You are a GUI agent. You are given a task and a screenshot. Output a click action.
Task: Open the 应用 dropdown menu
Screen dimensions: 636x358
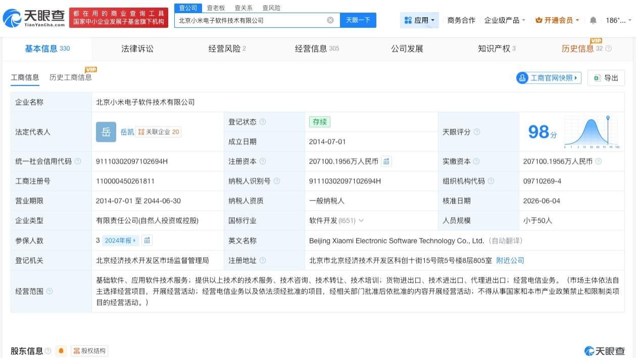click(419, 20)
